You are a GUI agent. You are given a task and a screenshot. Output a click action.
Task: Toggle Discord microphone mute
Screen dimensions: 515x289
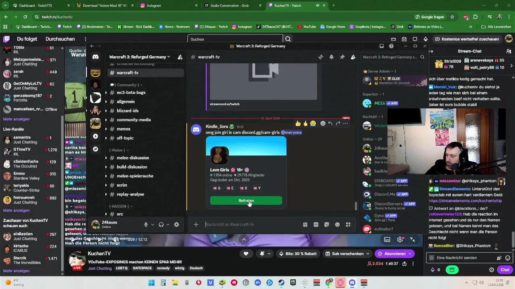(146, 224)
